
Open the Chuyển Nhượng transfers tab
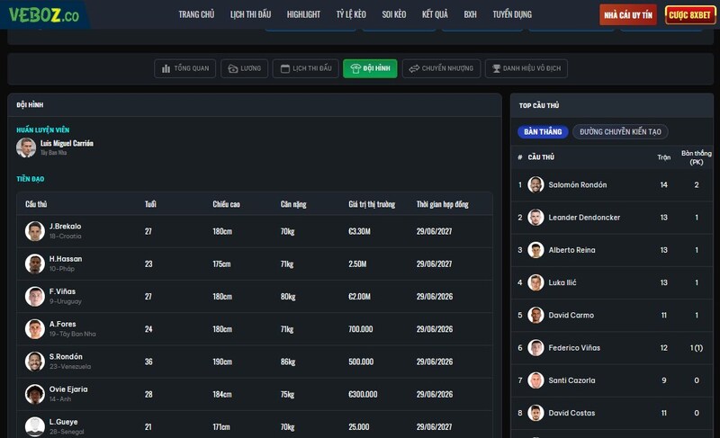click(x=441, y=68)
